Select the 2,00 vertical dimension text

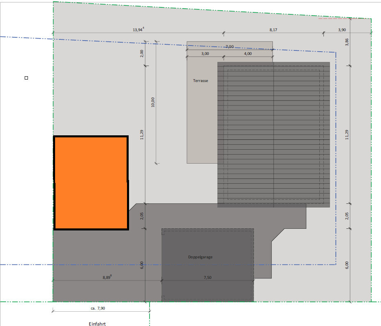point(142,52)
